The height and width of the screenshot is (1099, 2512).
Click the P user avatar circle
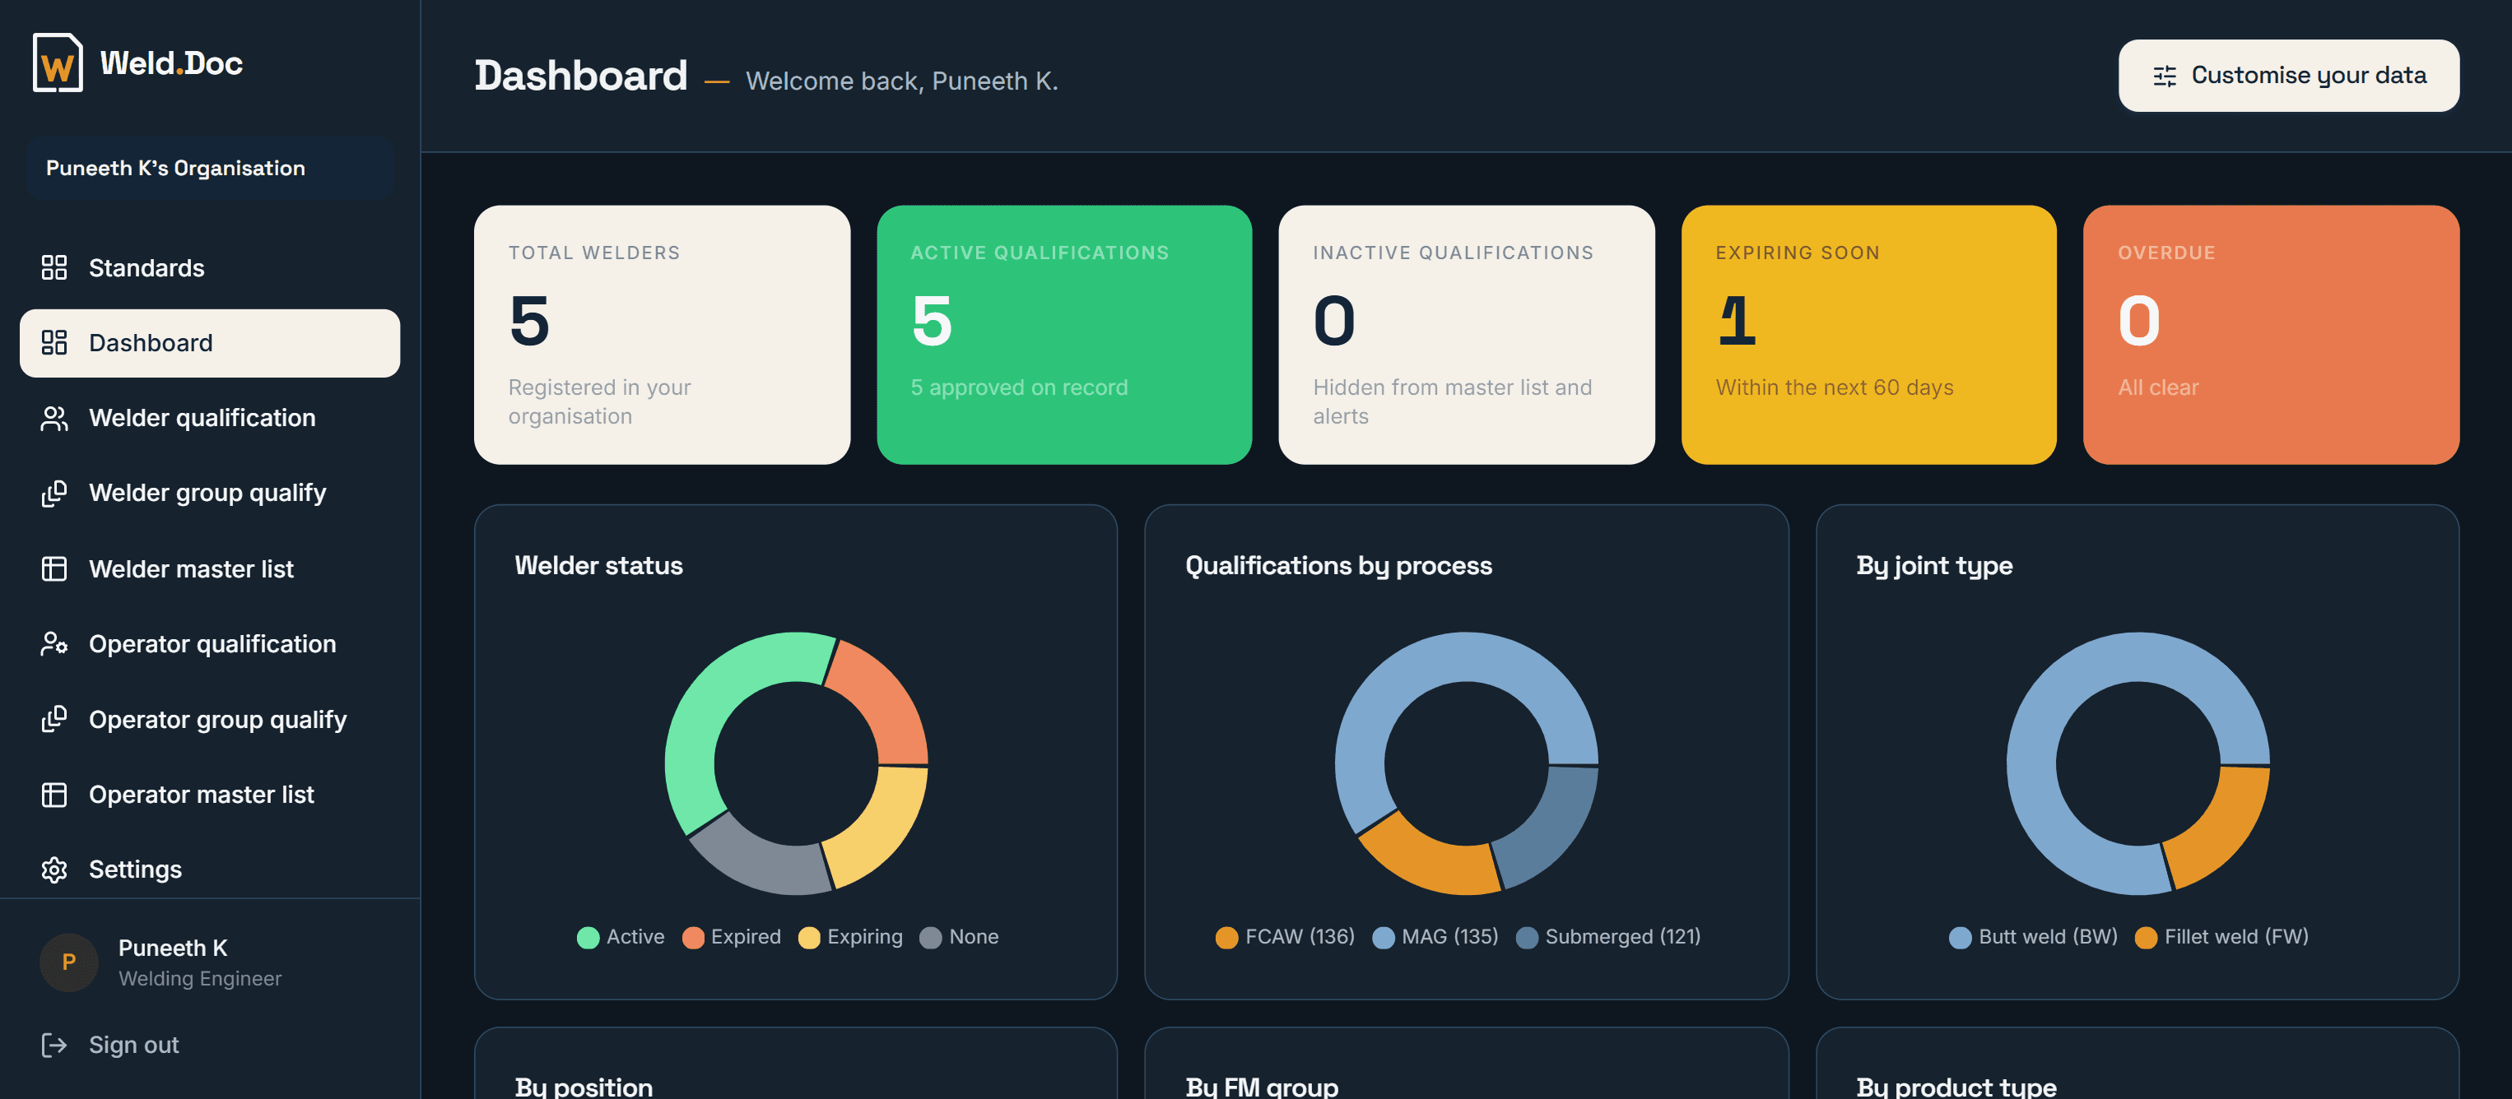(68, 962)
